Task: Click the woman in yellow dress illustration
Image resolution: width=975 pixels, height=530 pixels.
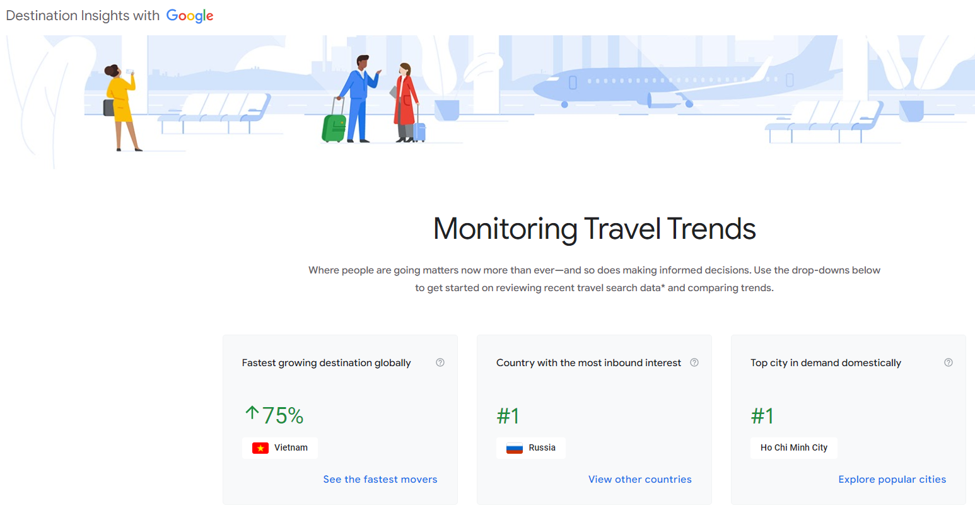Action: point(120,104)
